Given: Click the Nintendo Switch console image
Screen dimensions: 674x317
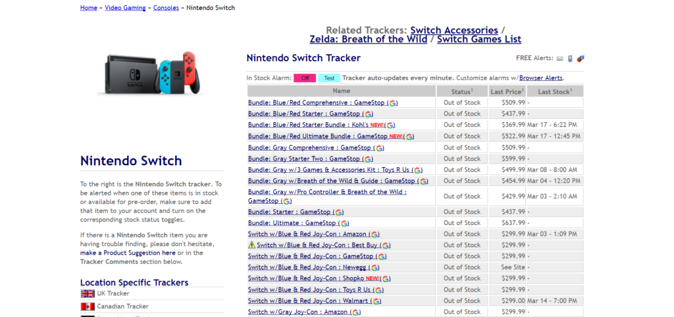Looking at the screenshot, I should 152,74.
